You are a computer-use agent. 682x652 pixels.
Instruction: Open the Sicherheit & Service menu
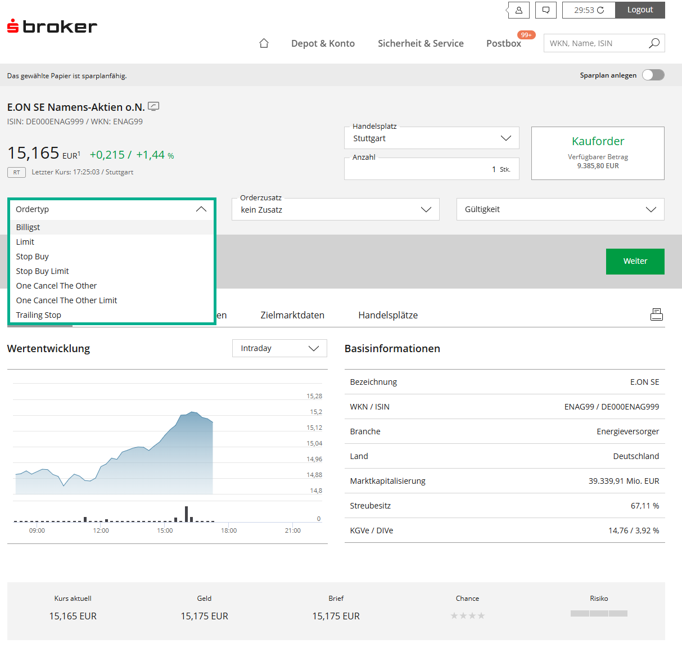[421, 43]
